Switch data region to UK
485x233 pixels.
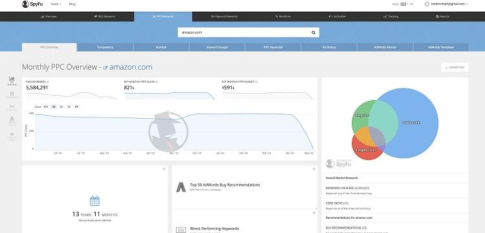[411, 4]
